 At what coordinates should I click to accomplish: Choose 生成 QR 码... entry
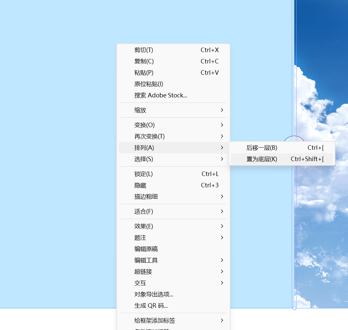click(x=151, y=306)
